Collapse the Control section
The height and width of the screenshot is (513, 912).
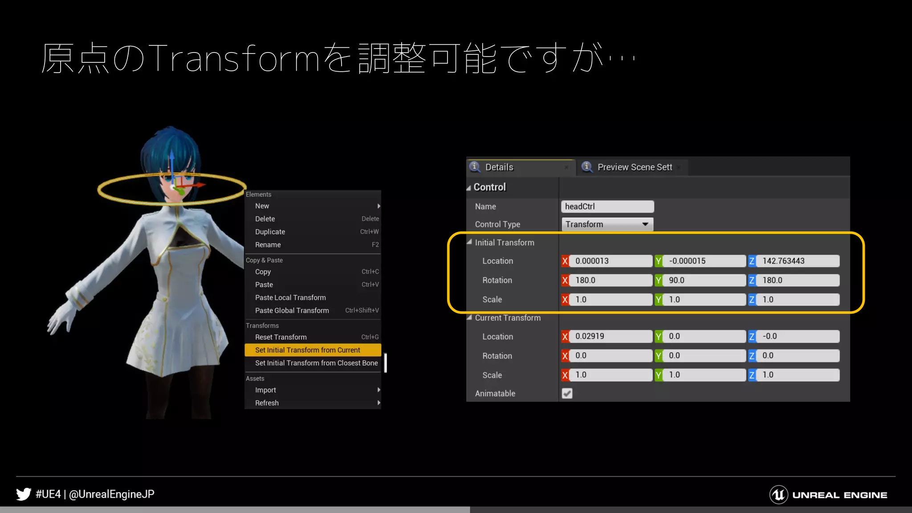[x=469, y=188]
